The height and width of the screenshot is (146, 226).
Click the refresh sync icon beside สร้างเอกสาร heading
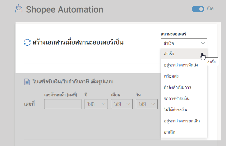(x=27, y=43)
